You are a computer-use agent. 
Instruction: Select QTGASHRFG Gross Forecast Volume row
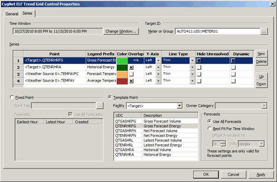(156, 121)
